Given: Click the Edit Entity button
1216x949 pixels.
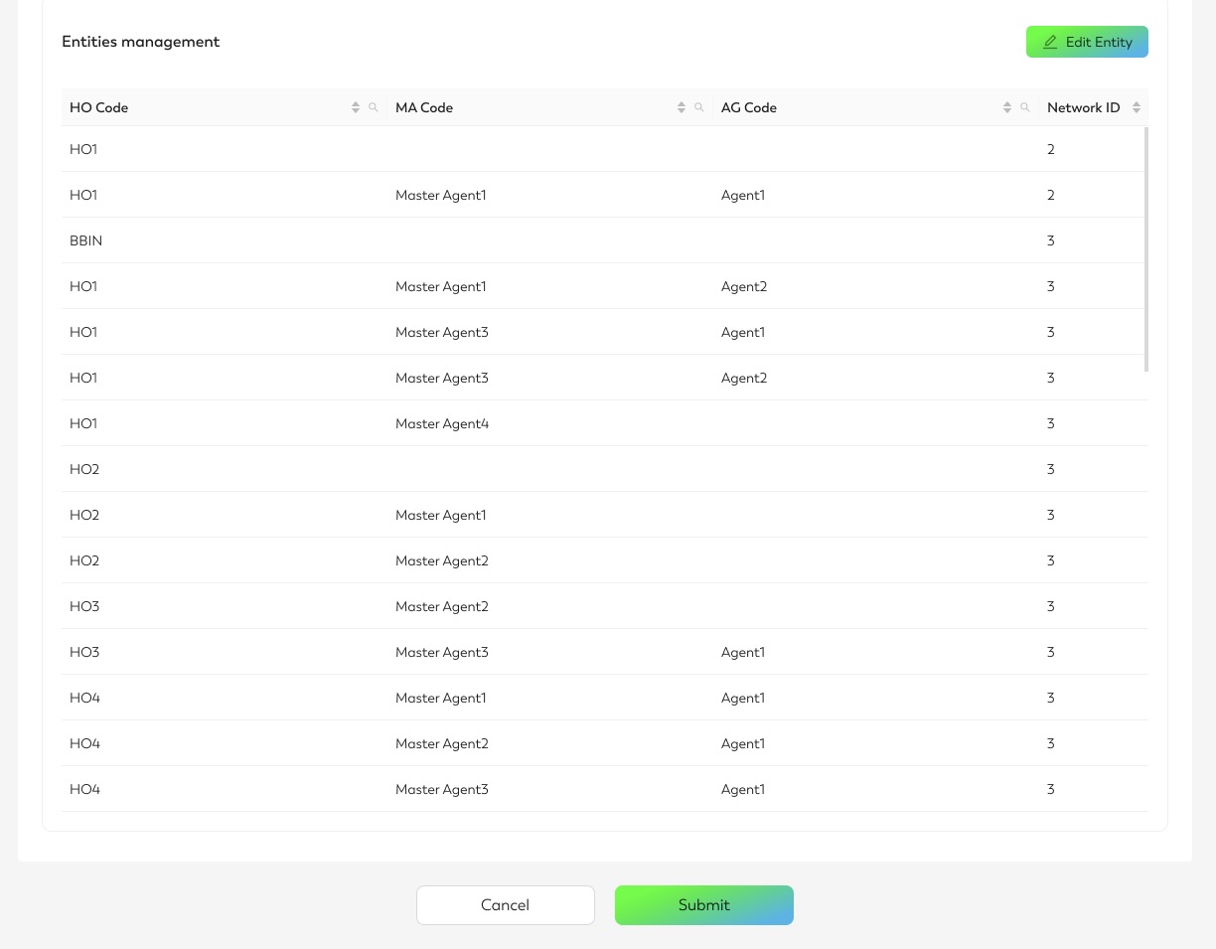Looking at the screenshot, I should point(1087,42).
